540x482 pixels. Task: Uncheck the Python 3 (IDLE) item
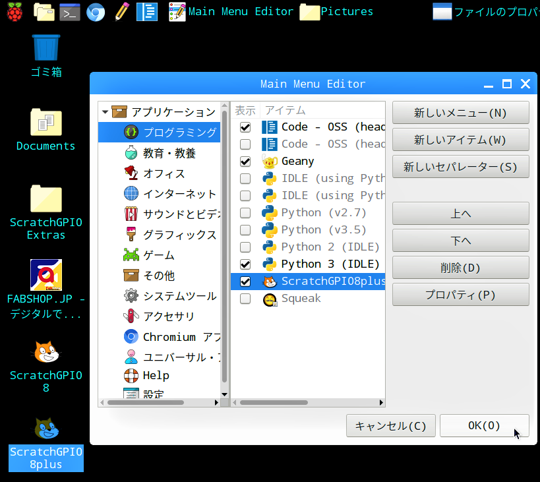(x=245, y=264)
